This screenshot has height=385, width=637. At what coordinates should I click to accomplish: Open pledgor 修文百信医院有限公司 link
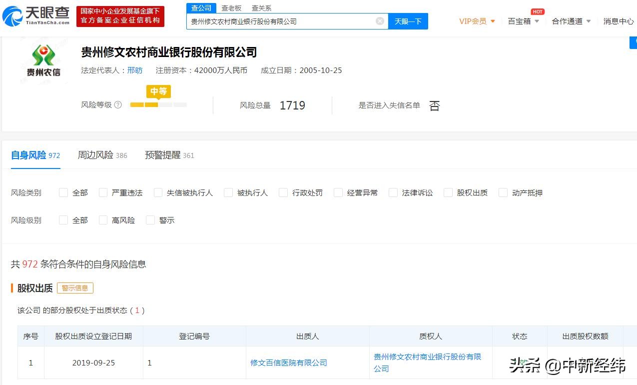289,362
